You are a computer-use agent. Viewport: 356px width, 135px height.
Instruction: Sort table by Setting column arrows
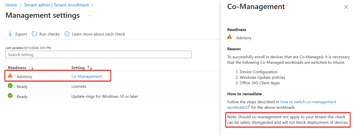click(x=90, y=68)
